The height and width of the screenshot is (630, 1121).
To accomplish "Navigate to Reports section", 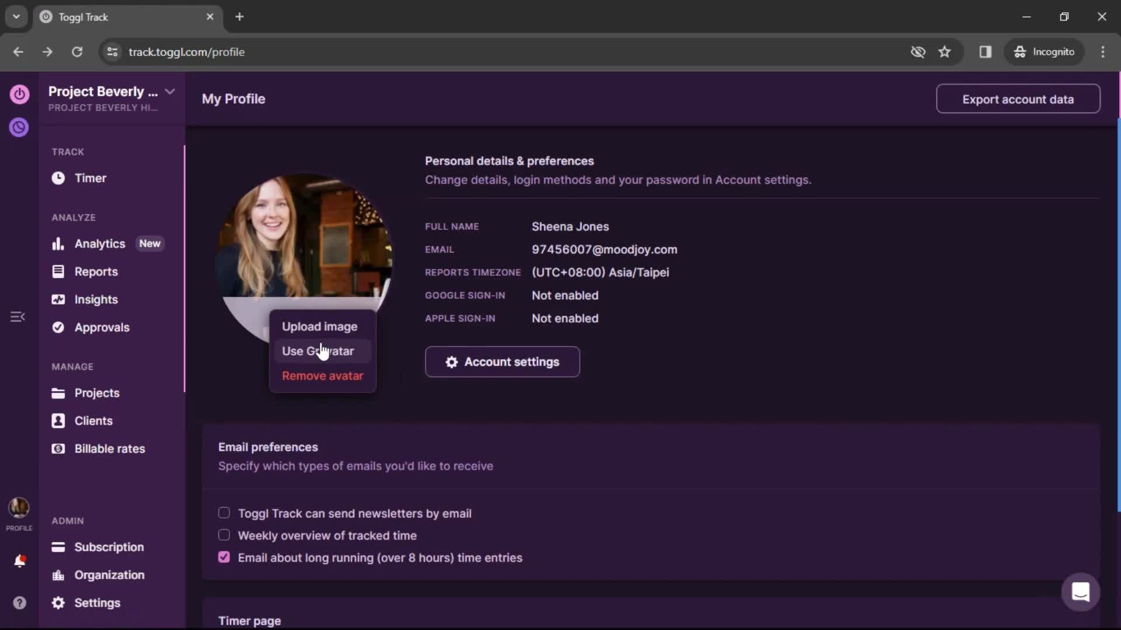I will [96, 271].
